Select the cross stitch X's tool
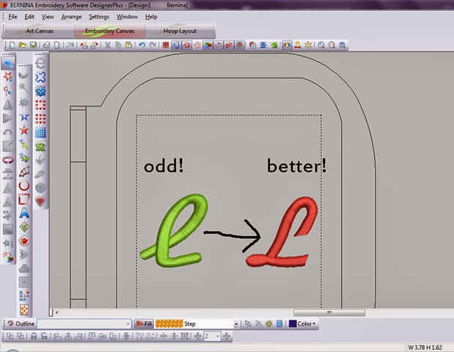This screenshot has height=352, width=454. click(24, 296)
